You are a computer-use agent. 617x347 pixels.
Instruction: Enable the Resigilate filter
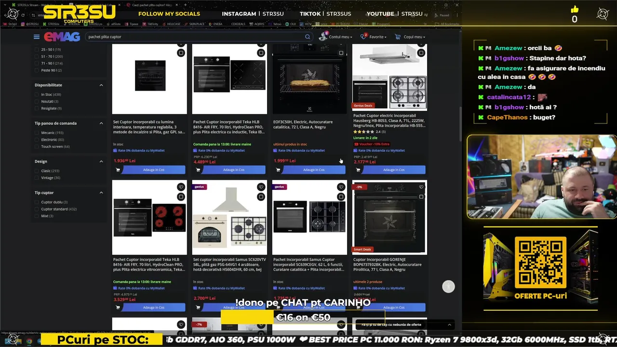tap(37, 108)
